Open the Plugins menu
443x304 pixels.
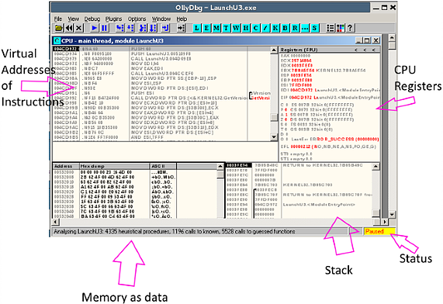[x=113, y=19]
